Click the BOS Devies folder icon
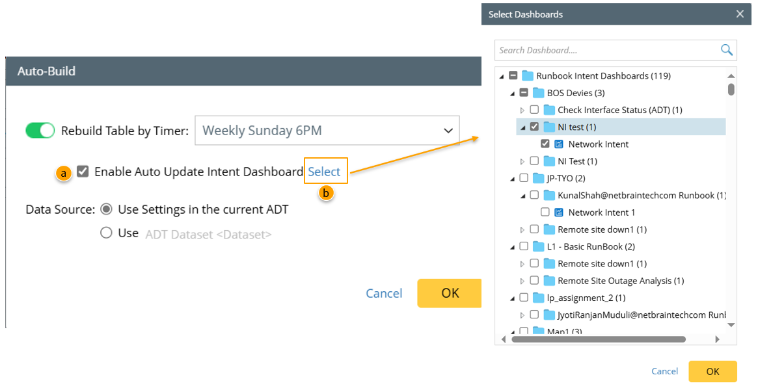 coord(539,93)
